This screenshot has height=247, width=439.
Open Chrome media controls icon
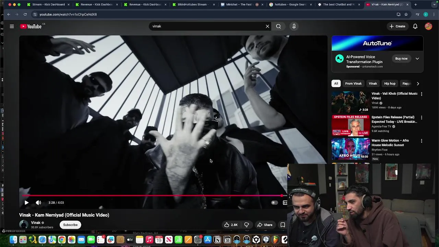coord(417,14)
